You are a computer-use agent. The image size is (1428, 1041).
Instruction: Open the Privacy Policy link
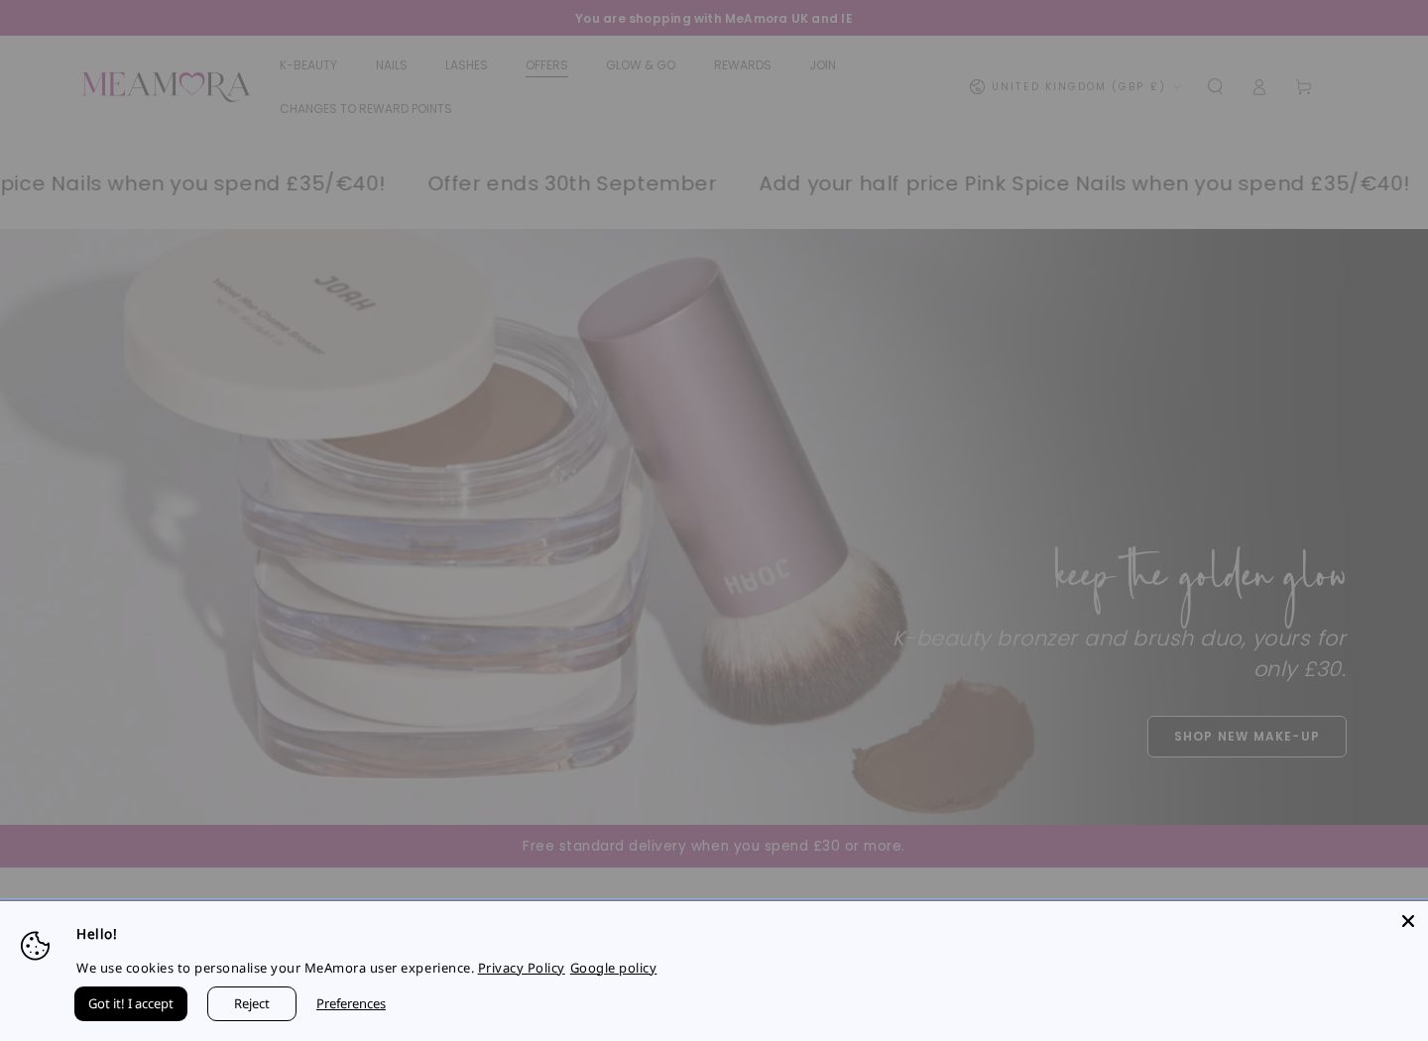tap(521, 968)
